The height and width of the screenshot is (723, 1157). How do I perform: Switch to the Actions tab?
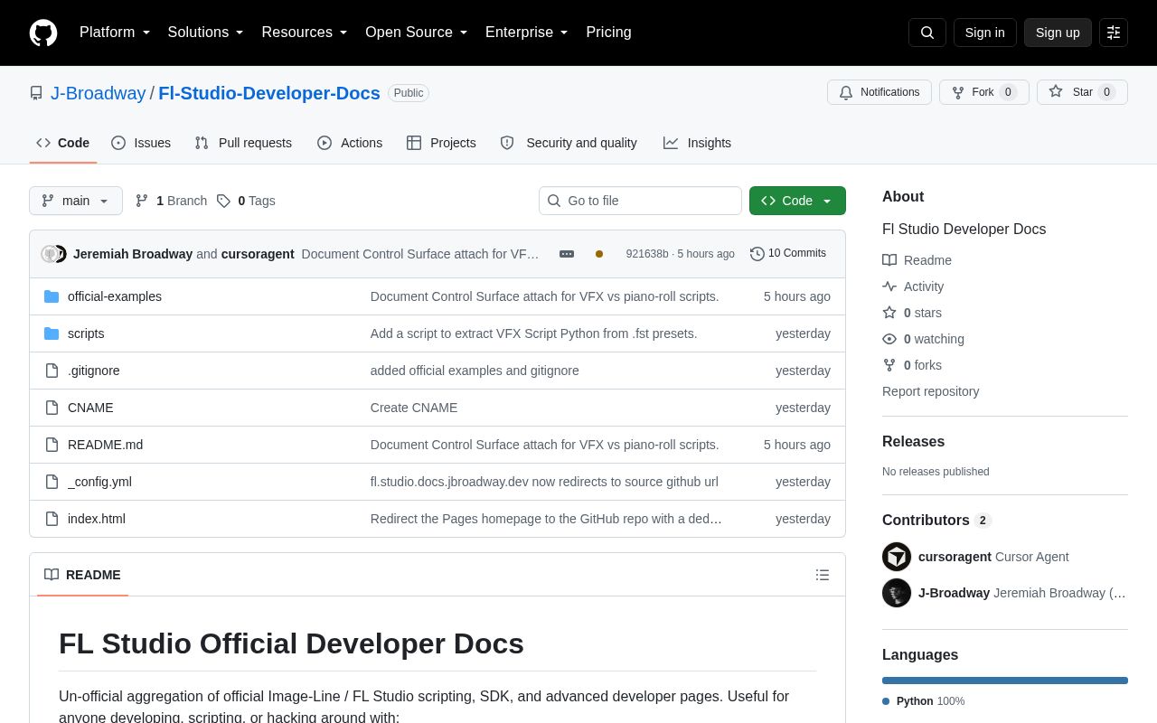tap(350, 143)
